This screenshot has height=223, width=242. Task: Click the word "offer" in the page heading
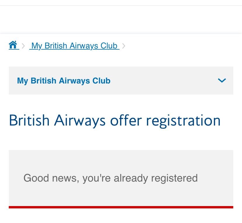pyautogui.click(x=126, y=121)
